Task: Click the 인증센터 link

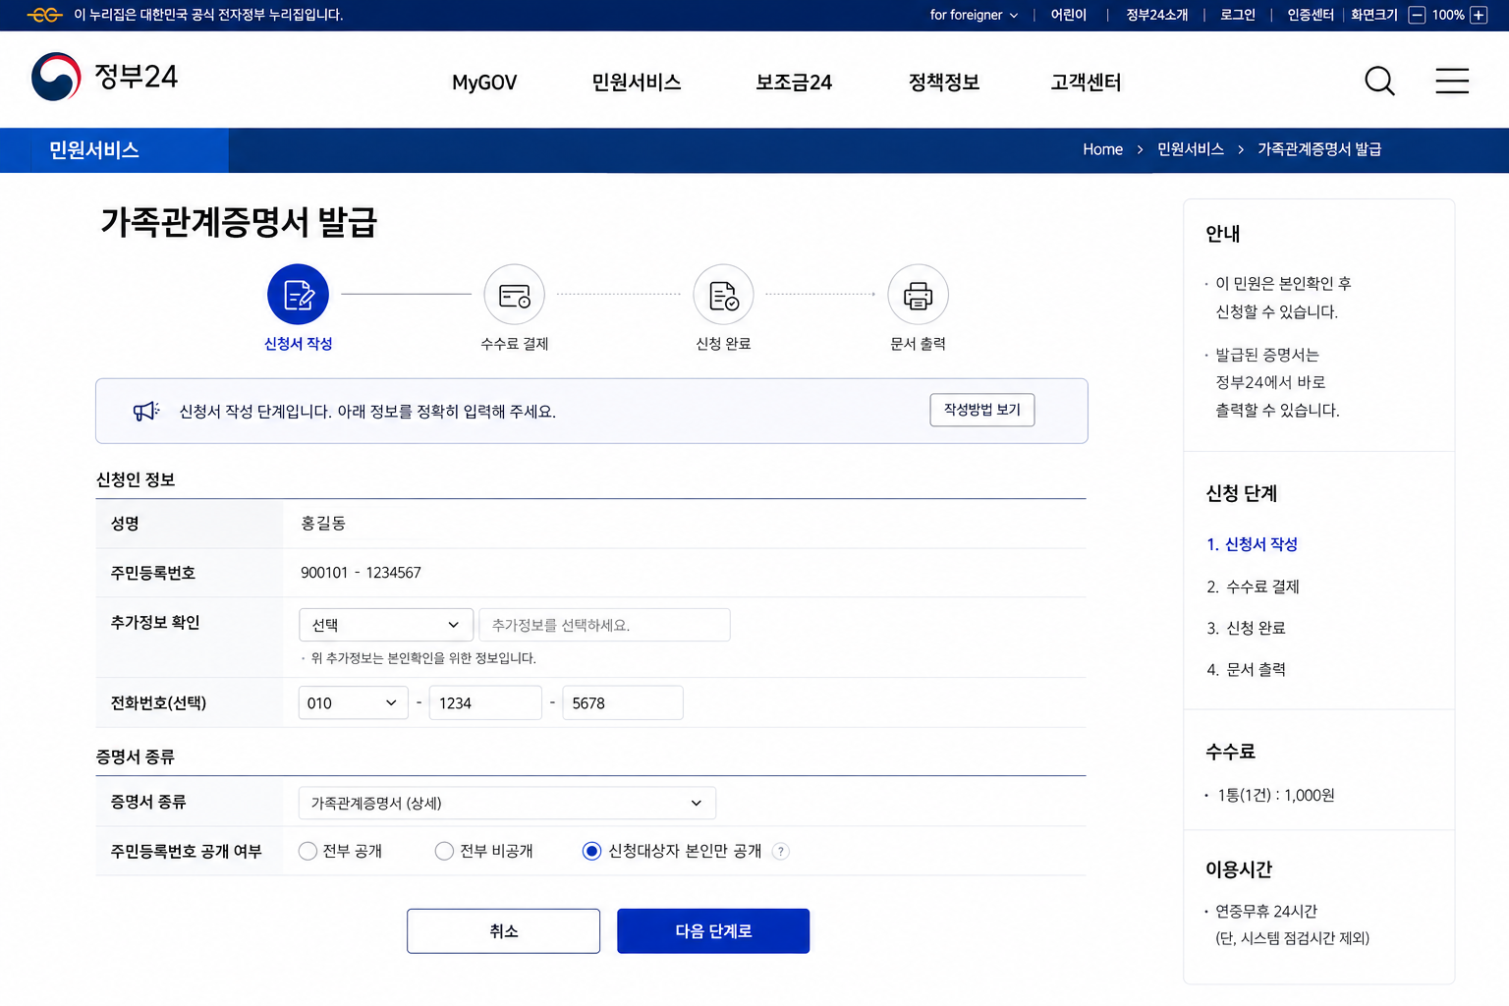Action: click(x=1311, y=15)
